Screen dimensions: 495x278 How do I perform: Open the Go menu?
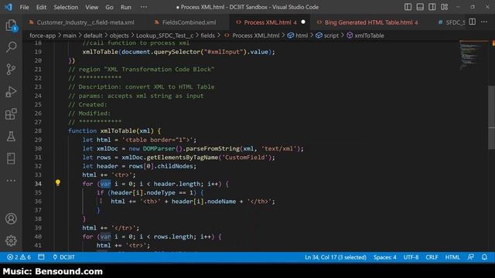(x=109, y=7)
